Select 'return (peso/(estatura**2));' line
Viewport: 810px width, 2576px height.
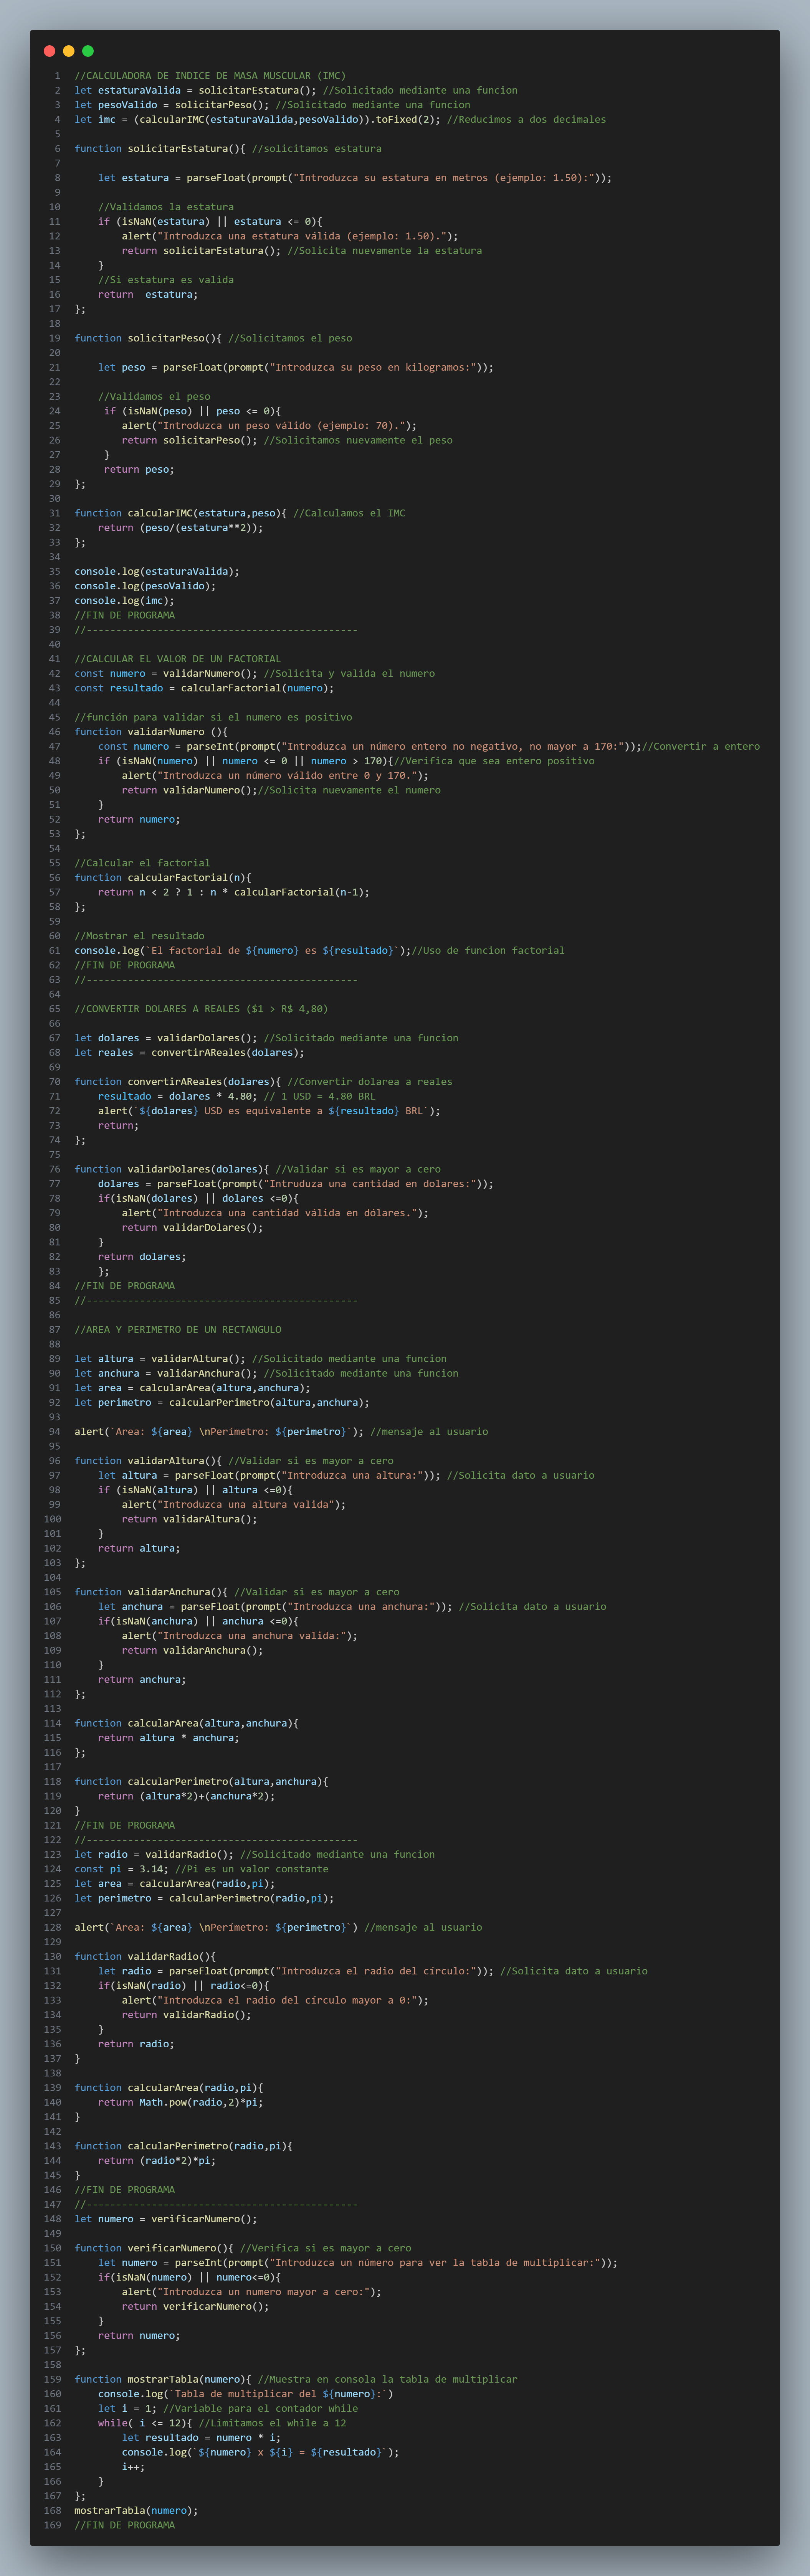[x=181, y=528]
